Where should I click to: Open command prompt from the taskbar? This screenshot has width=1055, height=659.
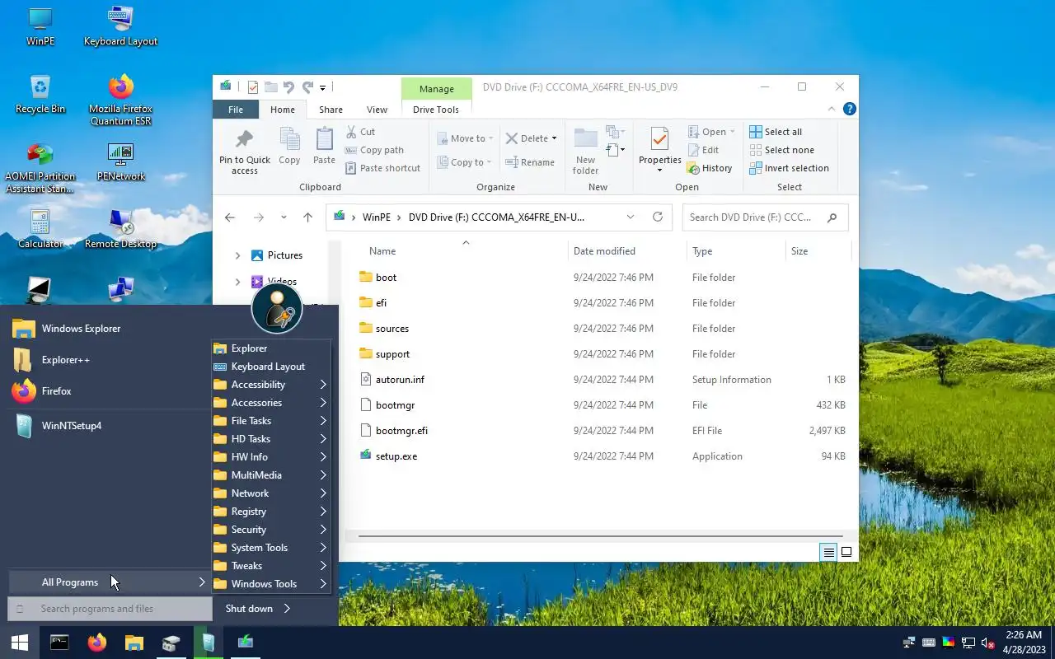click(59, 643)
